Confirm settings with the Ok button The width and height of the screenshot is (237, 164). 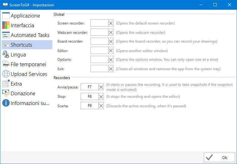pyautogui.click(x=219, y=157)
